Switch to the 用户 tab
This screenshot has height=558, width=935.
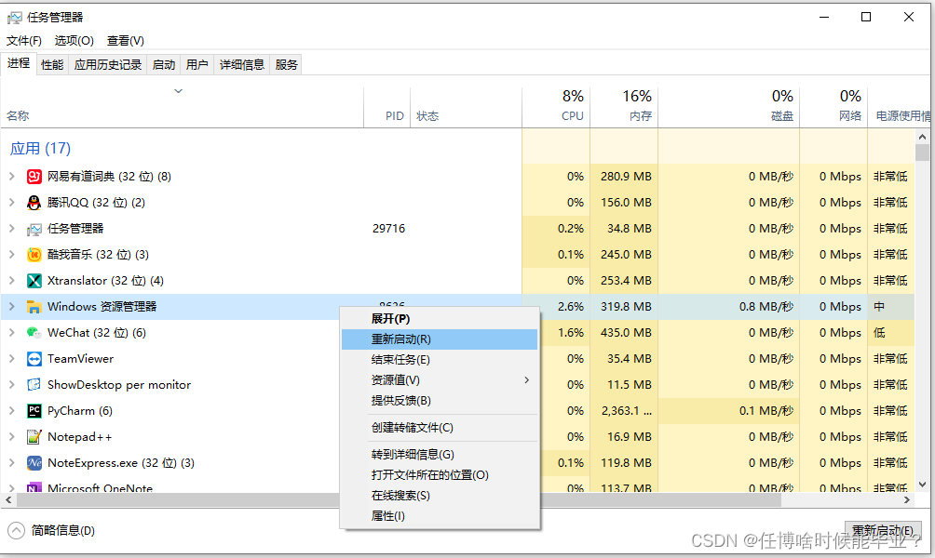[x=196, y=64]
